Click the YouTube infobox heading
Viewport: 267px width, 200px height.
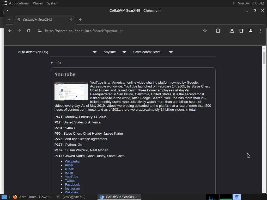[65, 74]
